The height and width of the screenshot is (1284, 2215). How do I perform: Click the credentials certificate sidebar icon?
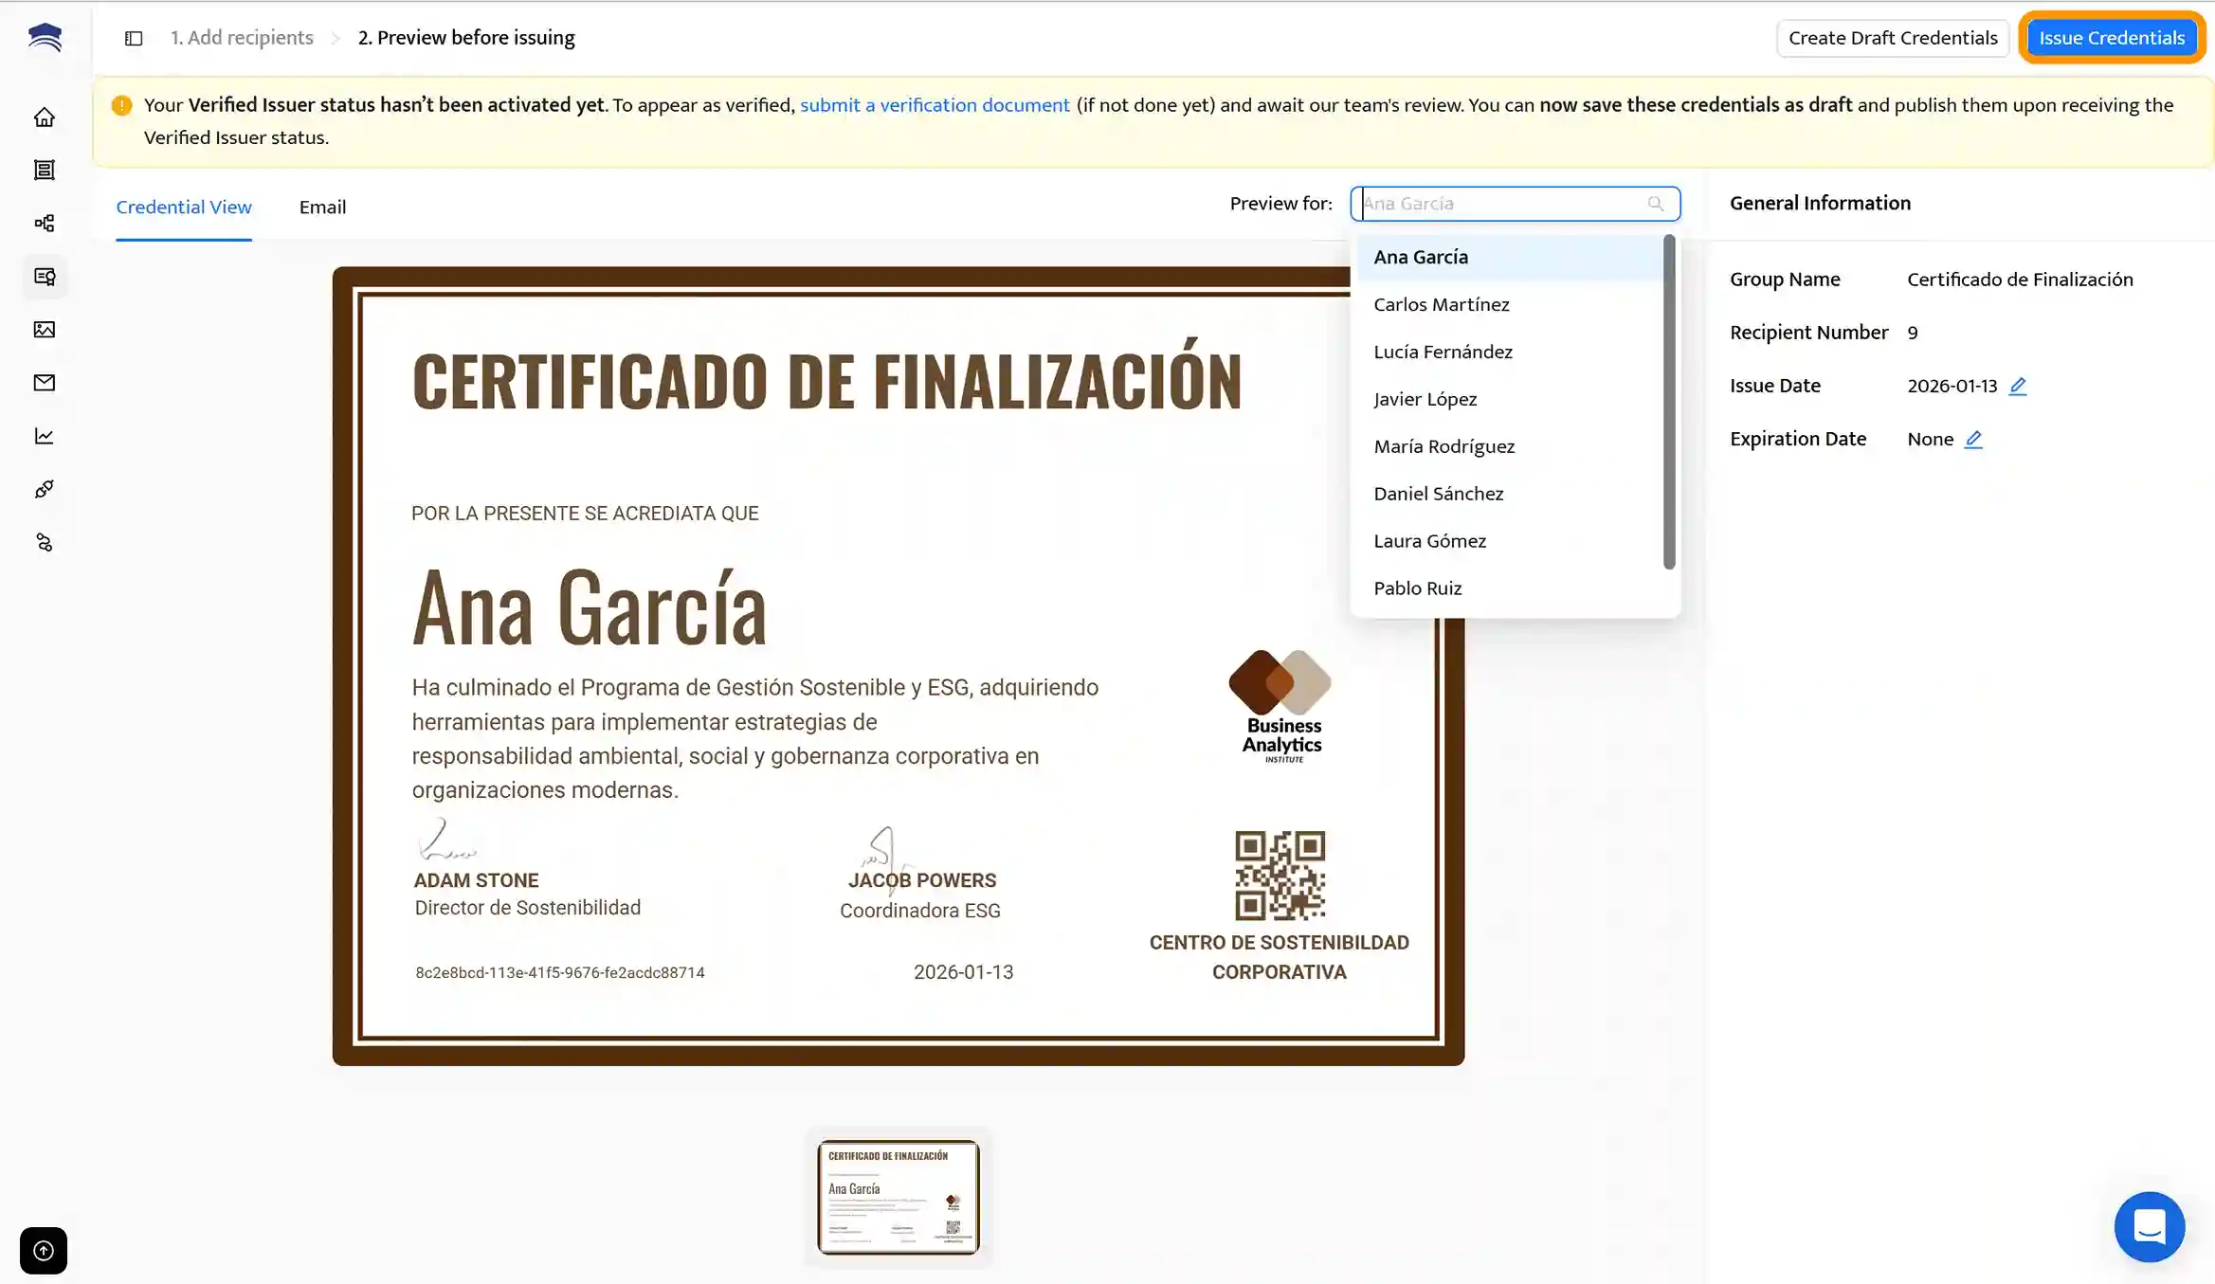pyautogui.click(x=45, y=277)
